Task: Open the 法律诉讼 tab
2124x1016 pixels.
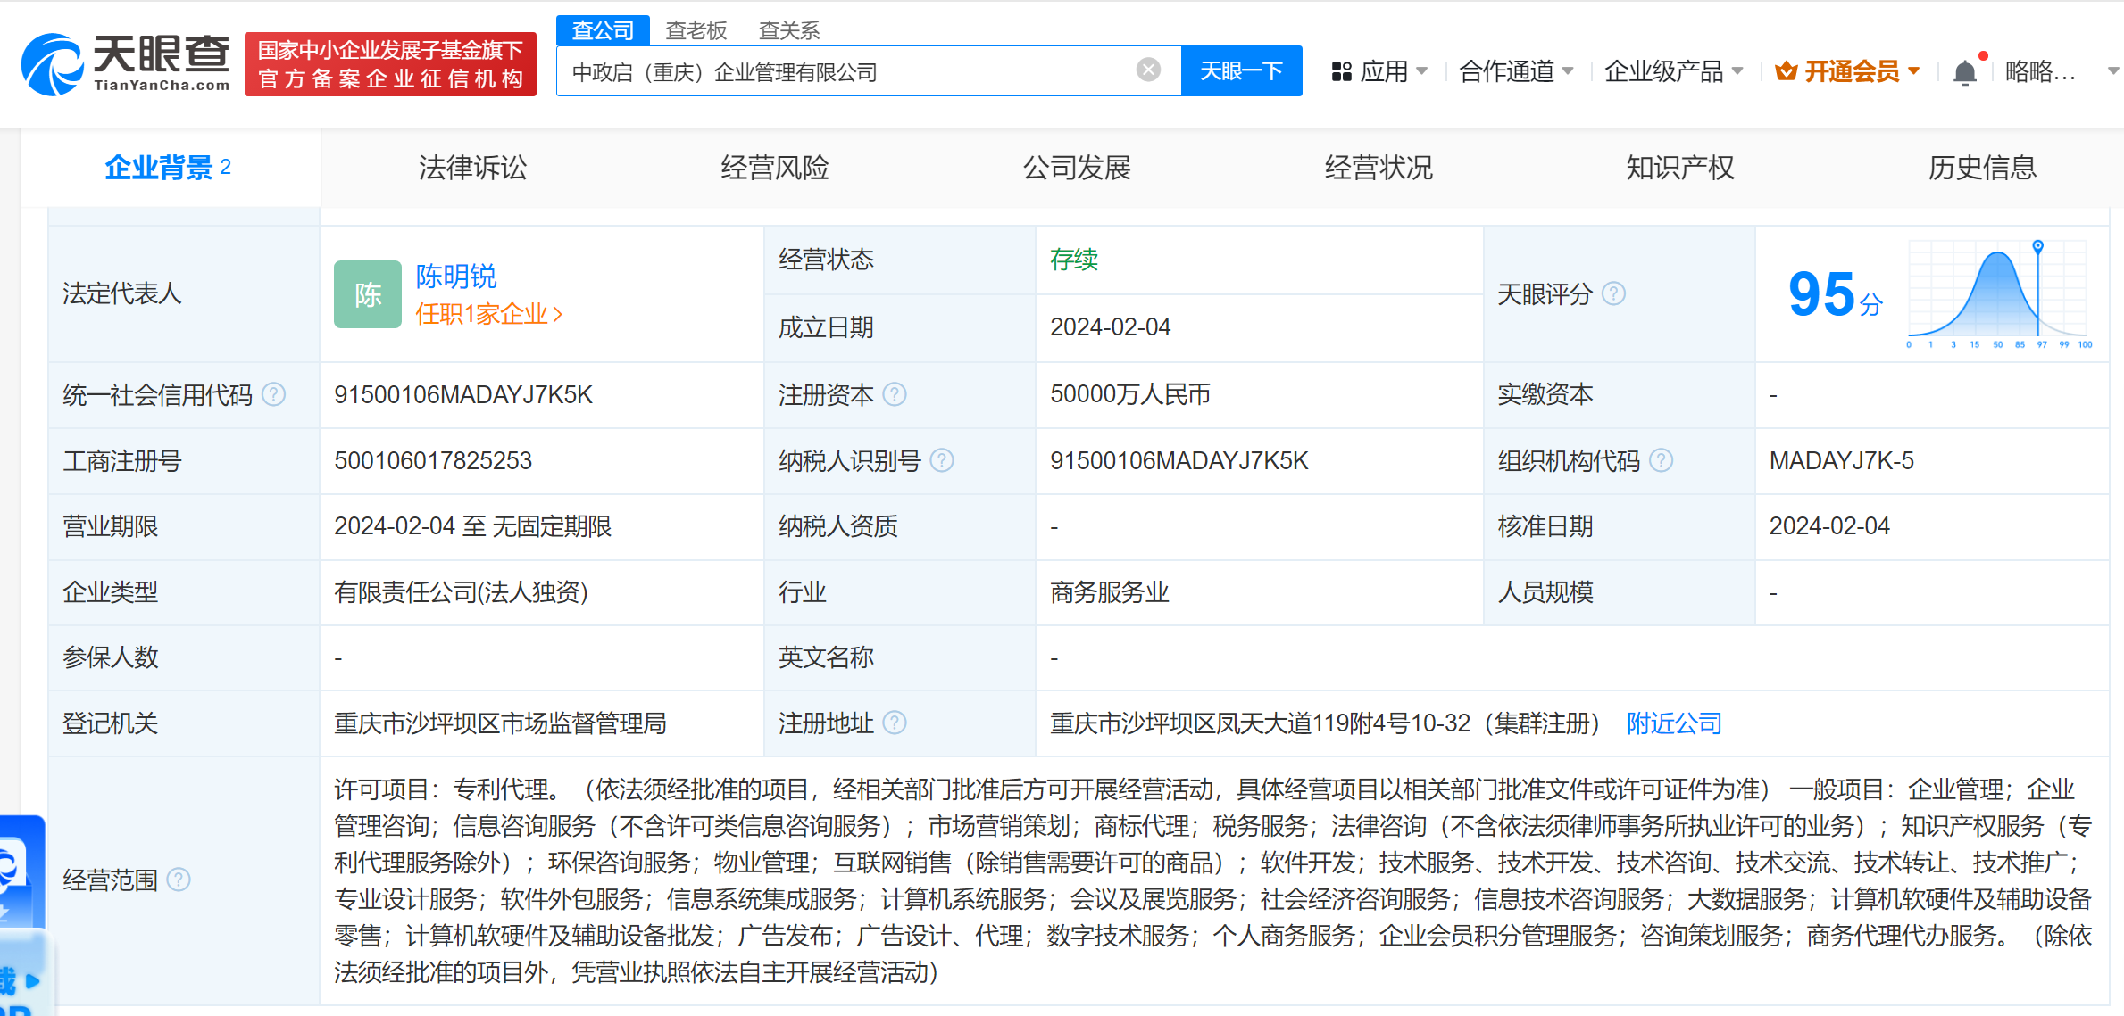Action: pyautogui.click(x=472, y=168)
